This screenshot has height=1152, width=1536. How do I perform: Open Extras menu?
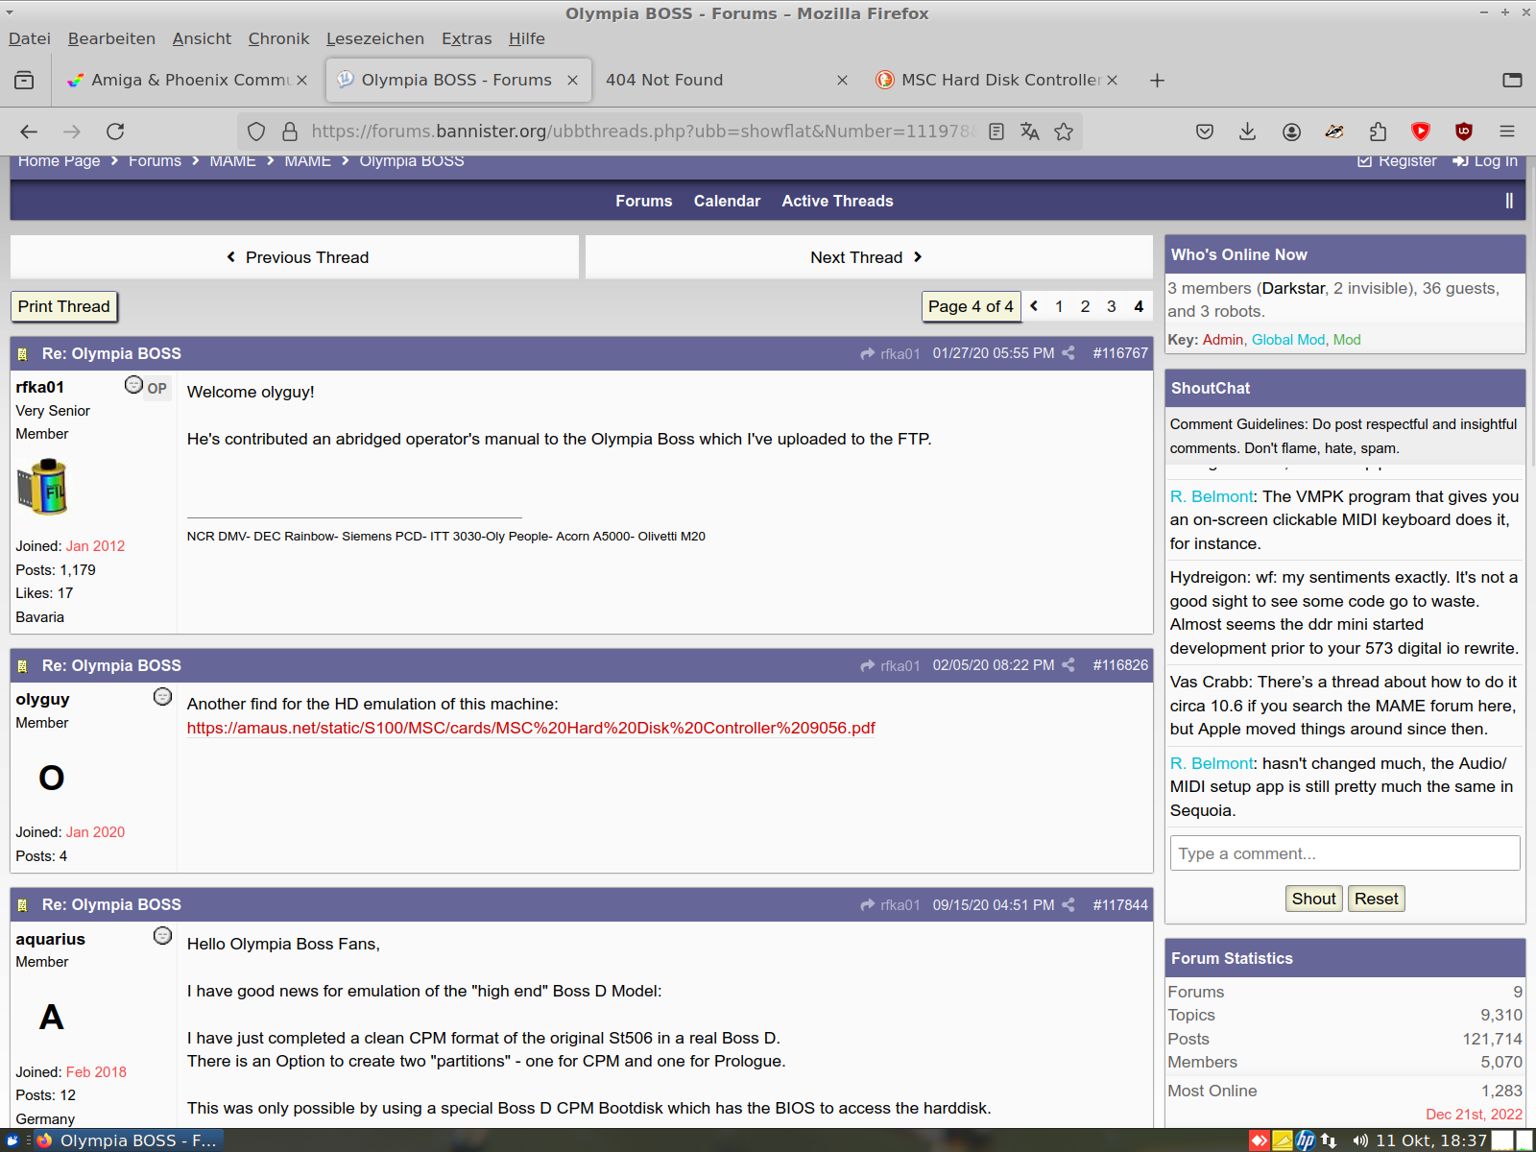[467, 38]
